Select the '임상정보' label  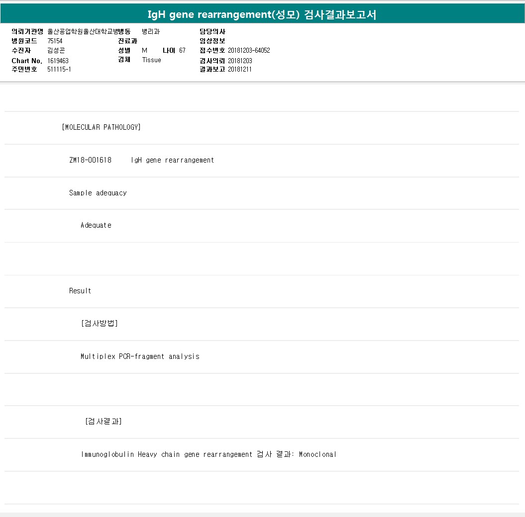(212, 41)
